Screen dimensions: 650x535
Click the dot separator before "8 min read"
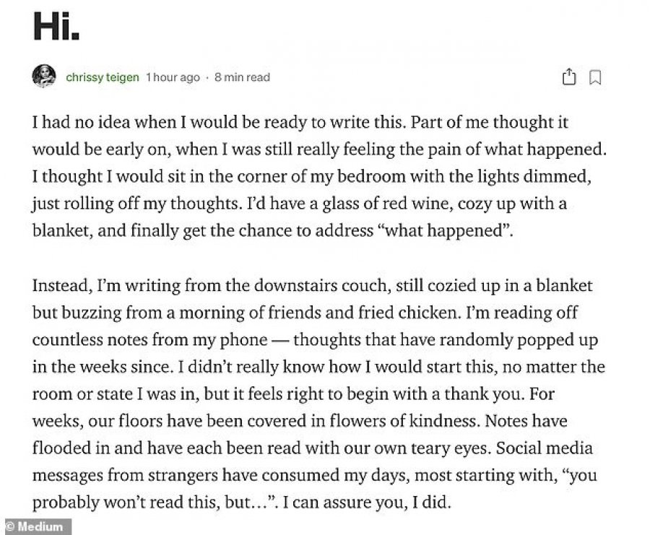(207, 78)
